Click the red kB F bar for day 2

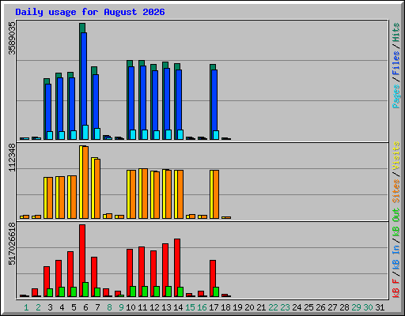35,292
